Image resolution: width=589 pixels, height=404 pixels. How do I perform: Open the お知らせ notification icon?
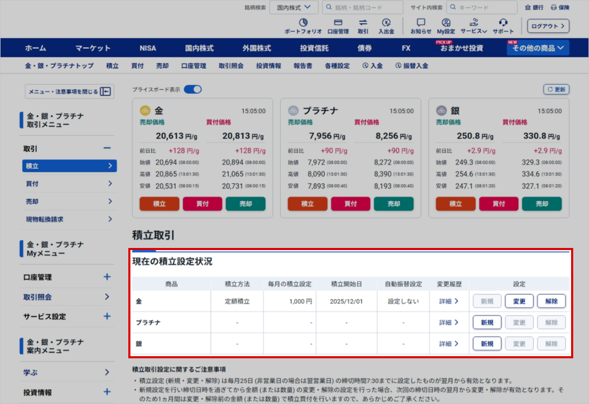pos(421,23)
